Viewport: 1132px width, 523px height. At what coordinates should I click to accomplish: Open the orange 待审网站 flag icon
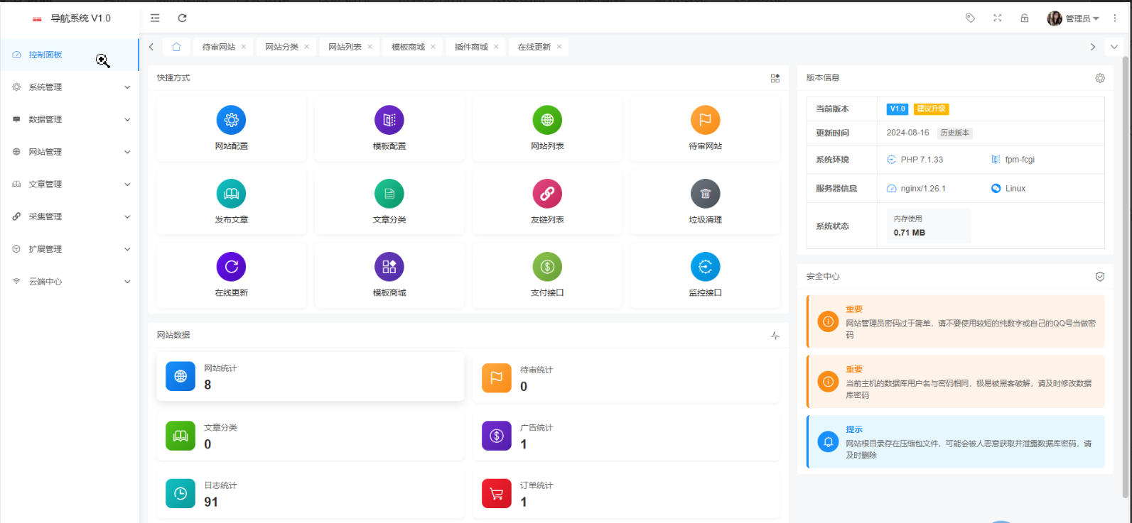(705, 120)
